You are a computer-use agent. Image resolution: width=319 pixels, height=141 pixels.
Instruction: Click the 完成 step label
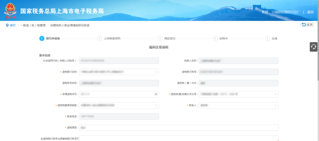point(274,38)
